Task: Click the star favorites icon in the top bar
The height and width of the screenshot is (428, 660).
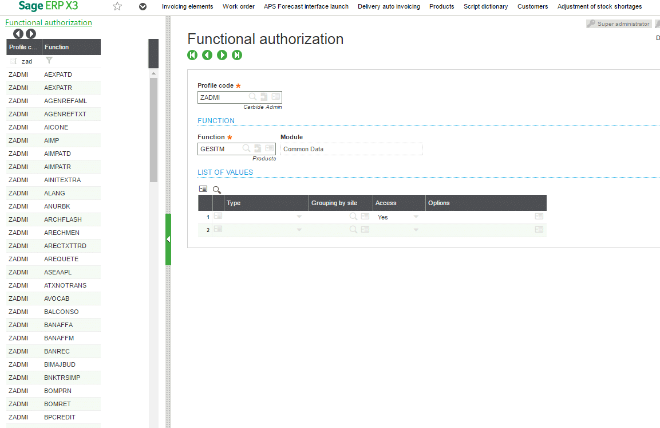Action: [117, 6]
